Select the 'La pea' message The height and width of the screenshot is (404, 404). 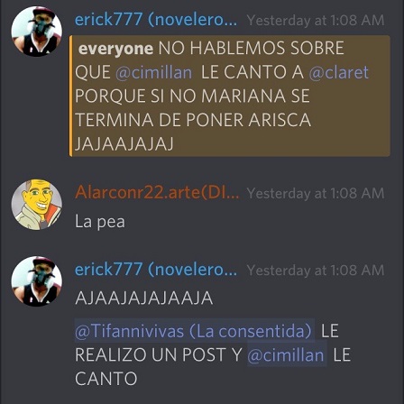pyautogui.click(x=100, y=222)
